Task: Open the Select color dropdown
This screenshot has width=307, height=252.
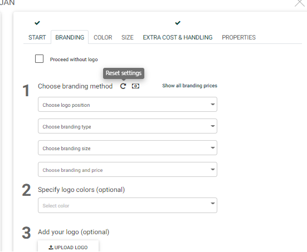Action: click(x=128, y=205)
